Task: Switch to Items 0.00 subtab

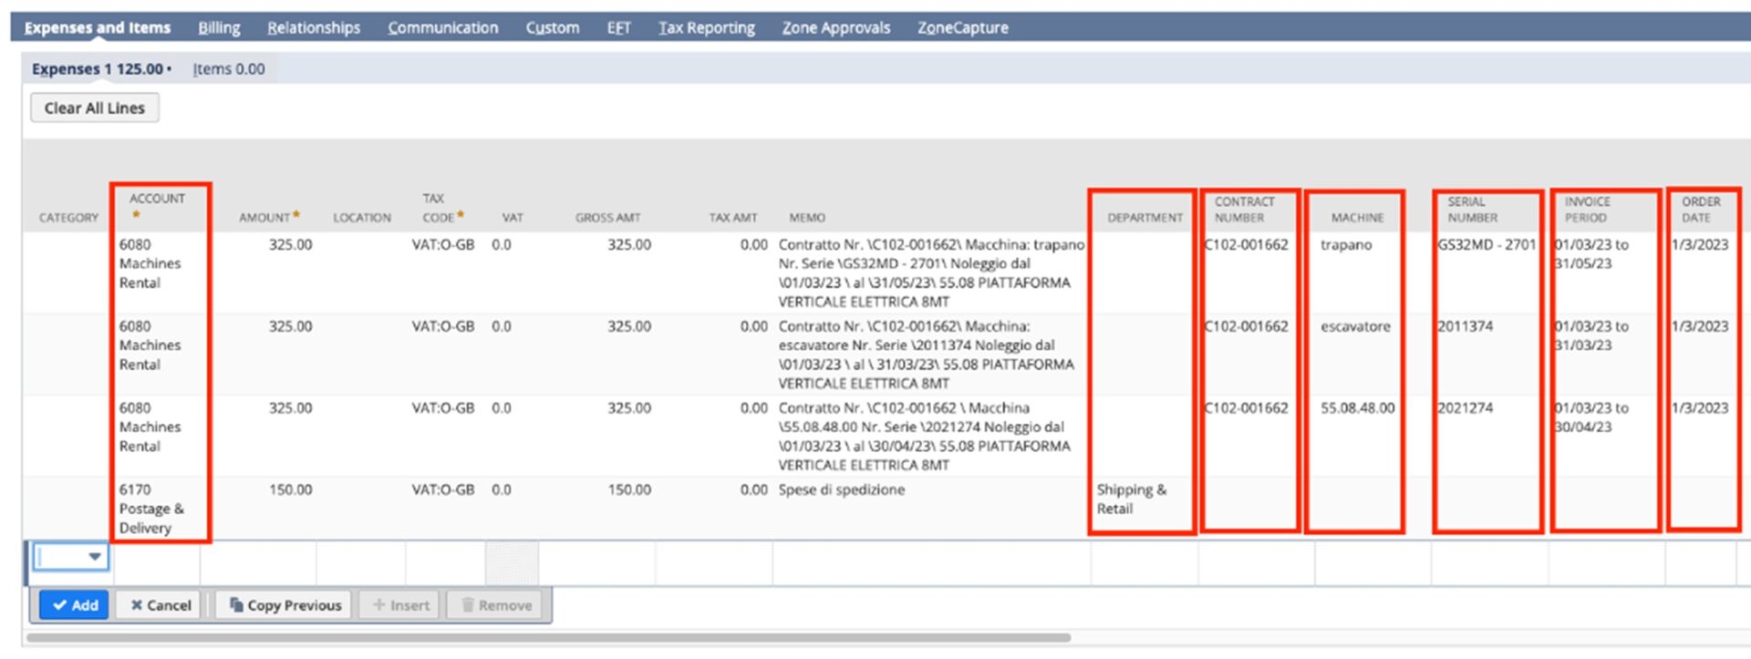Action: [x=229, y=68]
